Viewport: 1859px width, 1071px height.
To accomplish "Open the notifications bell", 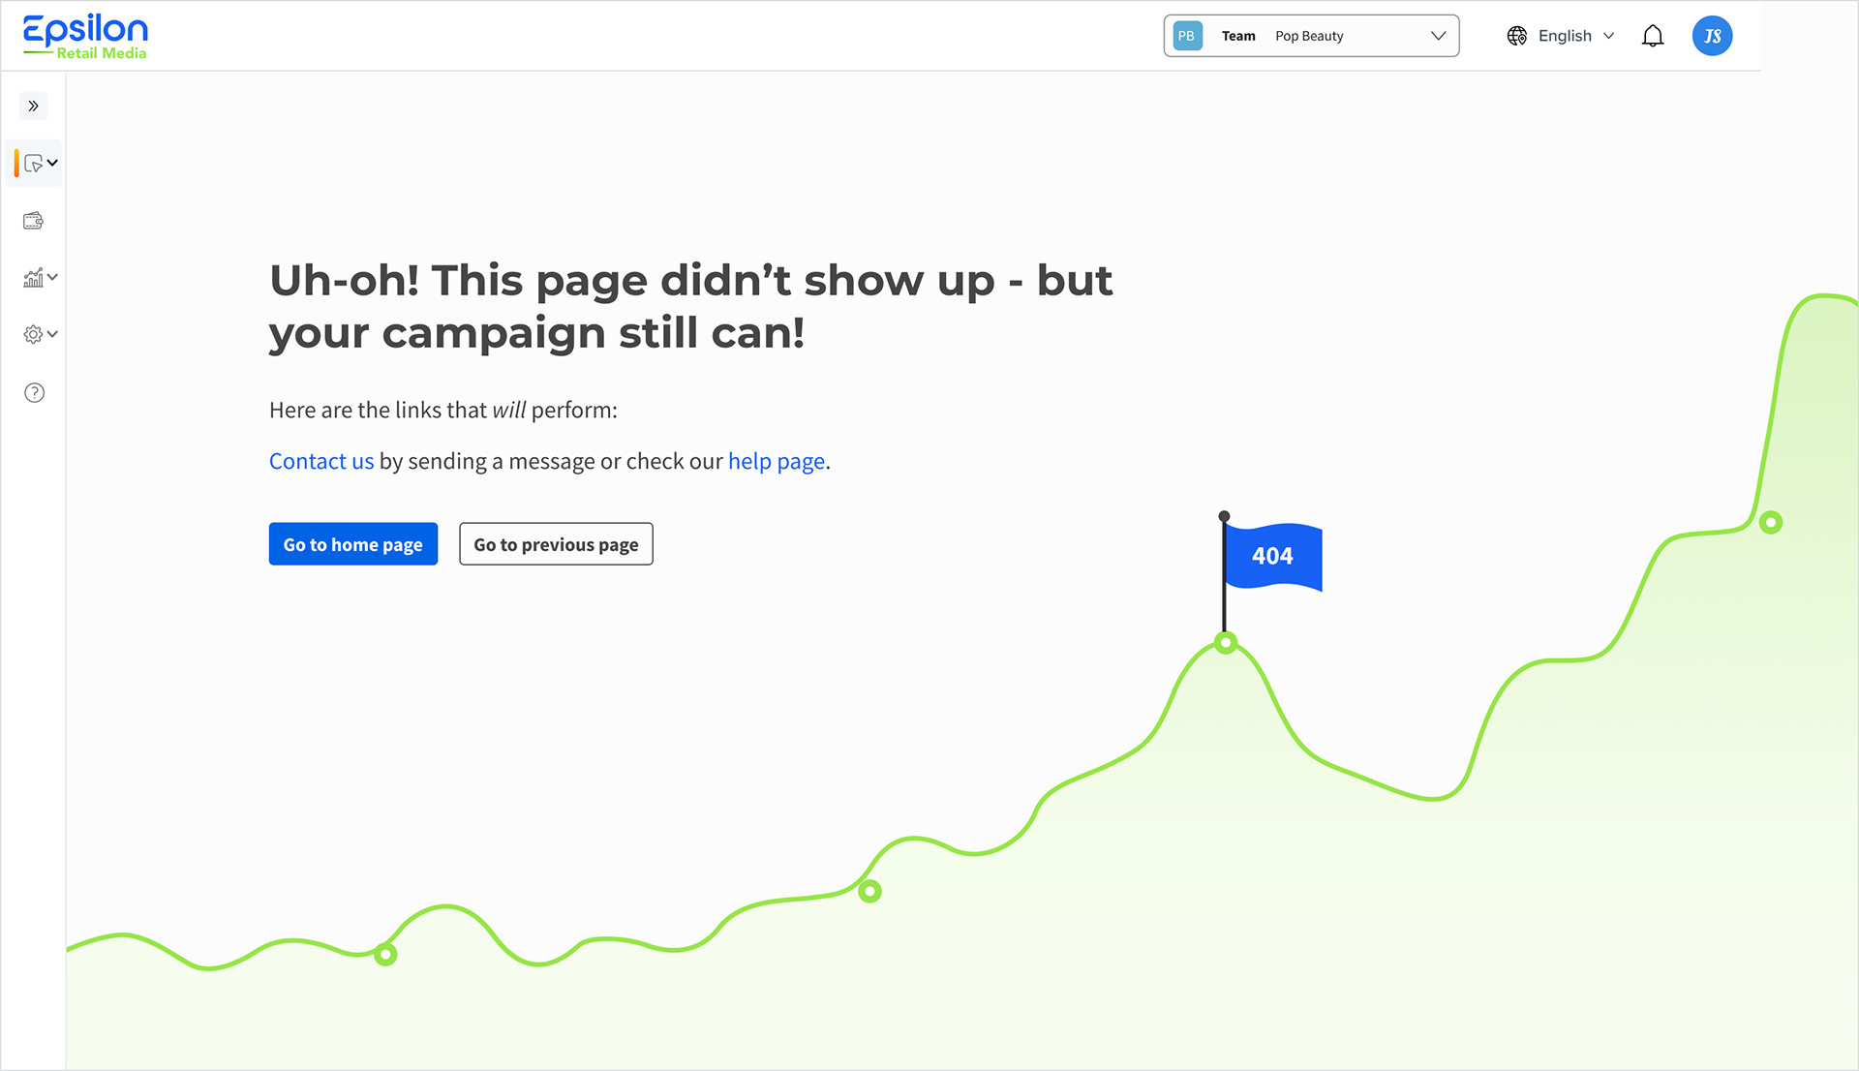I will 1653,36.
